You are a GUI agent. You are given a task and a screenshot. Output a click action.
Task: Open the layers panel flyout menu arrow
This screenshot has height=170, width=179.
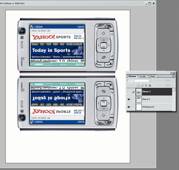[174, 76]
